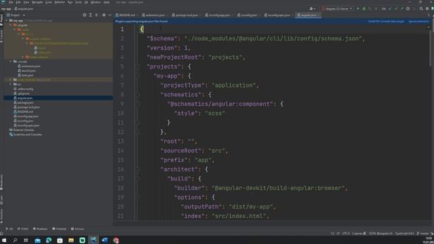Open the Git tool window tab
Image resolution: width=434 pixels, height=244 pixels.
click(9, 229)
